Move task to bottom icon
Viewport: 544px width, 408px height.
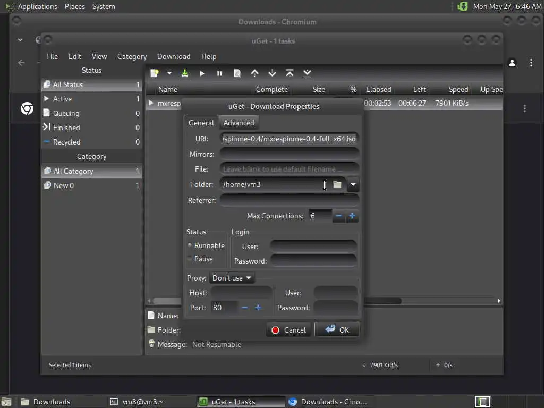pyautogui.click(x=307, y=73)
